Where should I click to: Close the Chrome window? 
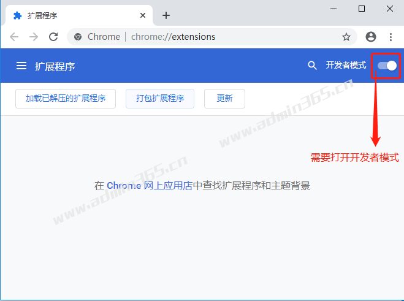(x=389, y=9)
